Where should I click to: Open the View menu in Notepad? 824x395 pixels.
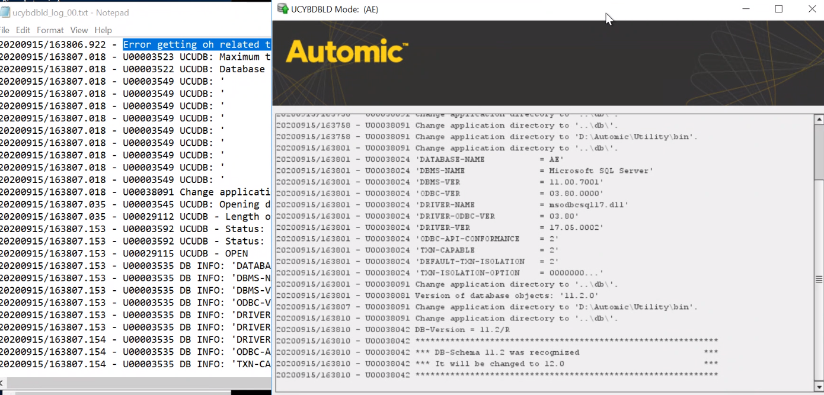click(79, 30)
